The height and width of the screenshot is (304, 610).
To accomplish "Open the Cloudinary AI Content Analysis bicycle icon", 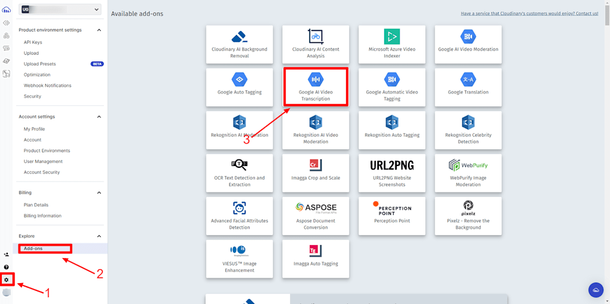I will point(316,36).
